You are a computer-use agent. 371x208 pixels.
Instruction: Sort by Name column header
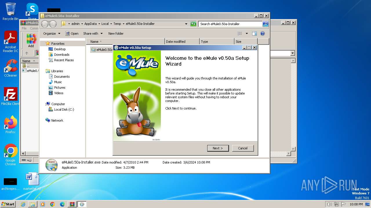pos(125,42)
